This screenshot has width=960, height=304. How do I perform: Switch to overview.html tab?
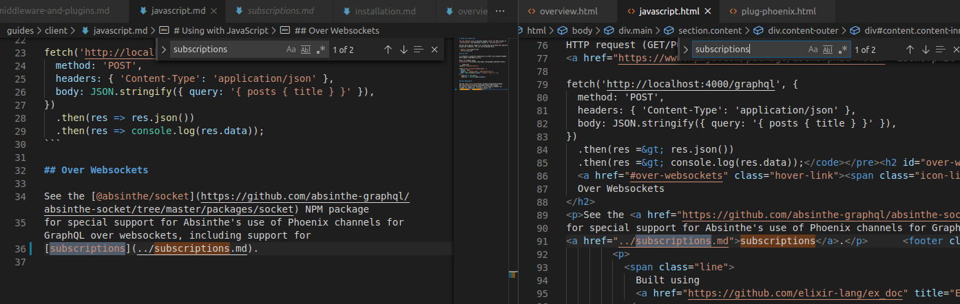(568, 12)
